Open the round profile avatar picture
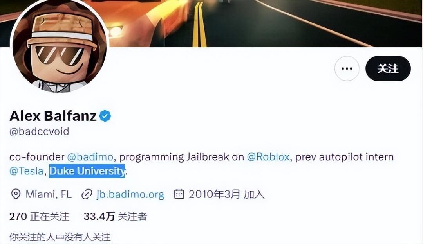The image size is (423, 244). point(60,45)
